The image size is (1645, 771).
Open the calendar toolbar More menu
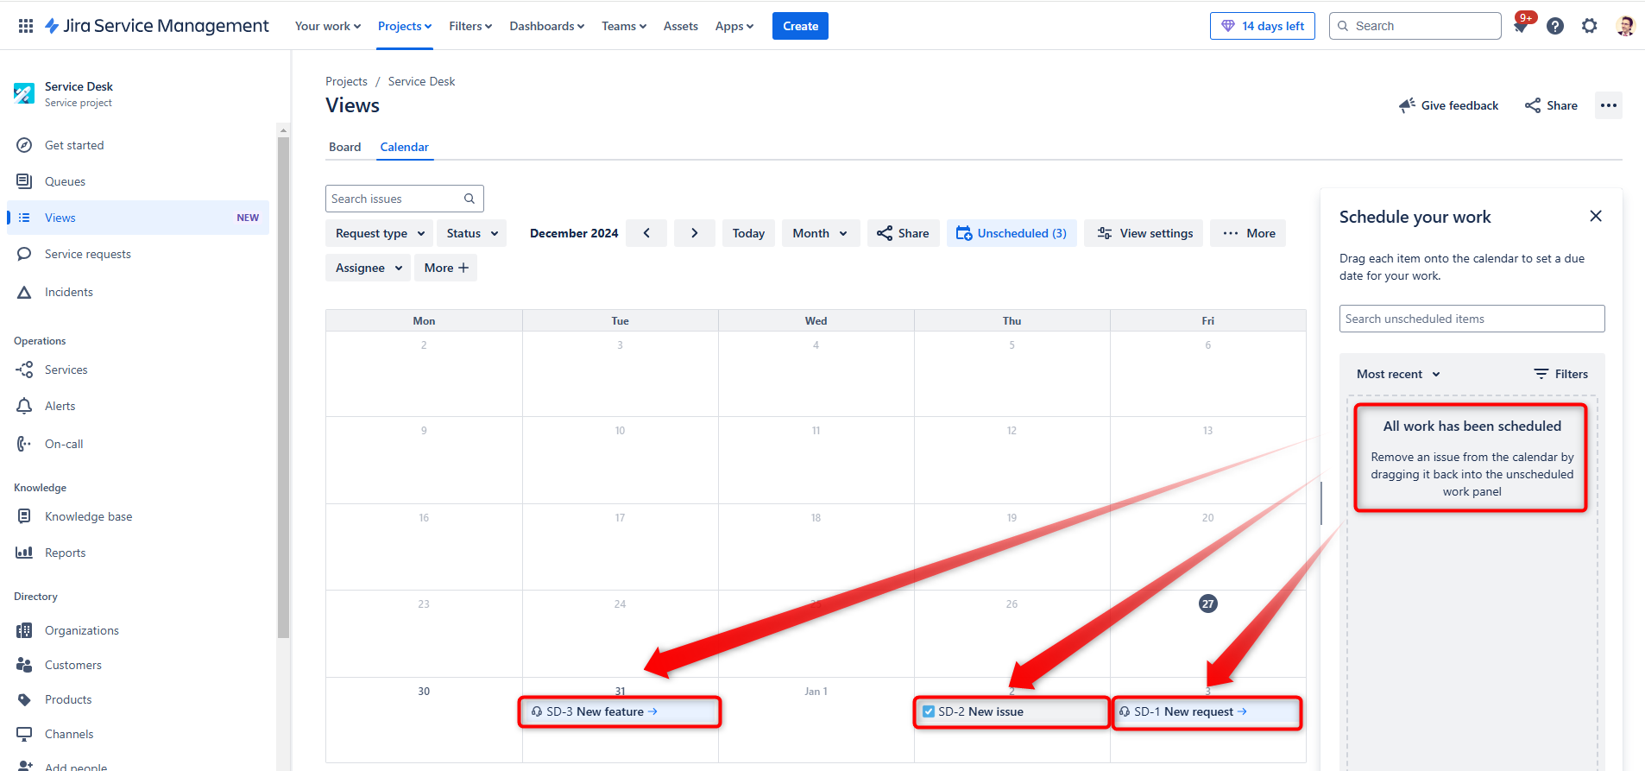pos(1248,233)
